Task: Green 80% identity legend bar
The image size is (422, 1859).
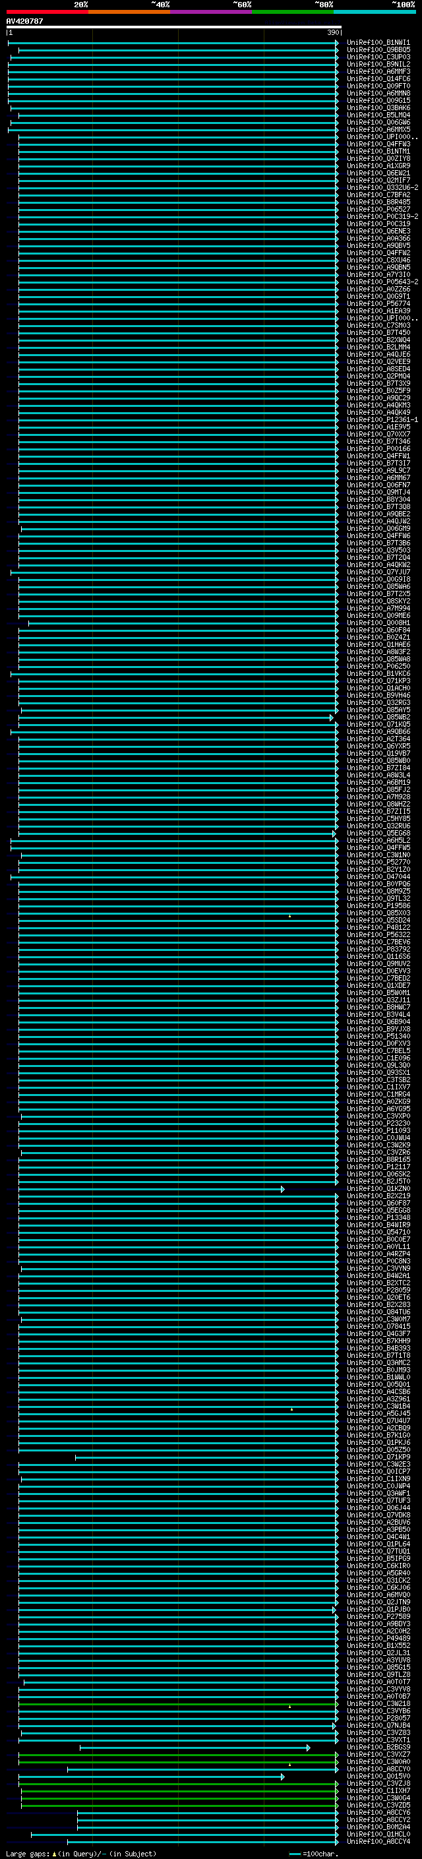Action: (x=292, y=12)
